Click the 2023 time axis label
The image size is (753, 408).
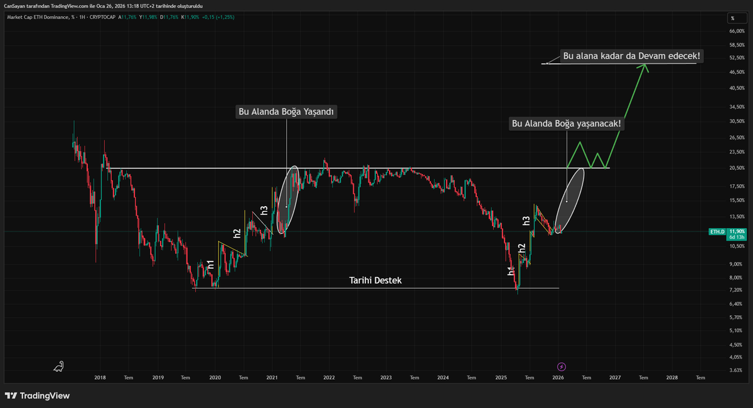pos(386,377)
